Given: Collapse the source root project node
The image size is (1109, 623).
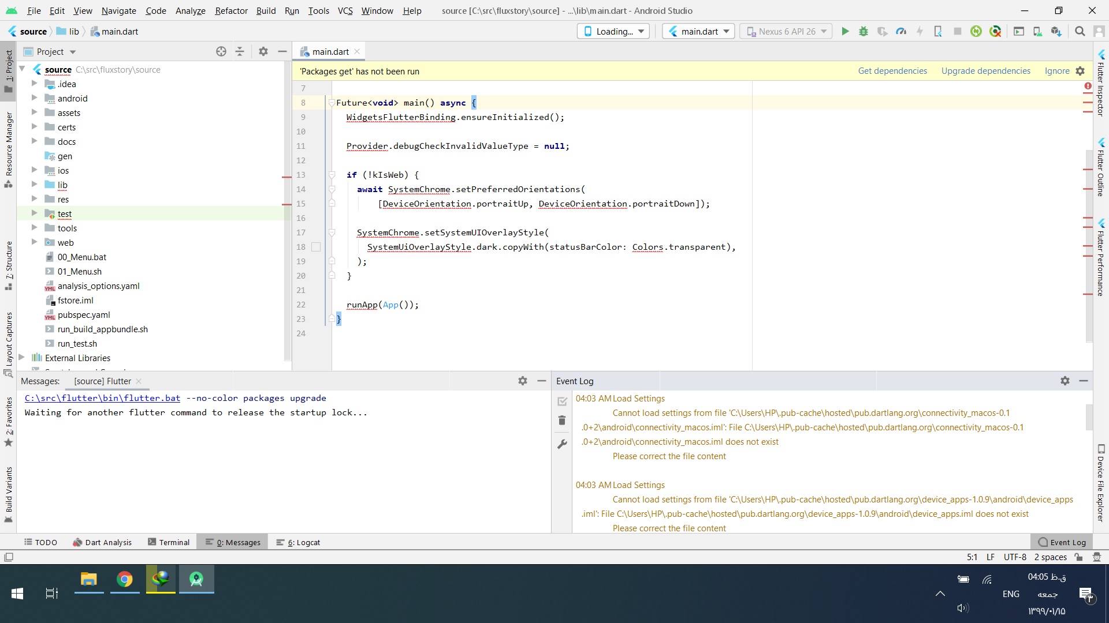Looking at the screenshot, I should 22,69.
